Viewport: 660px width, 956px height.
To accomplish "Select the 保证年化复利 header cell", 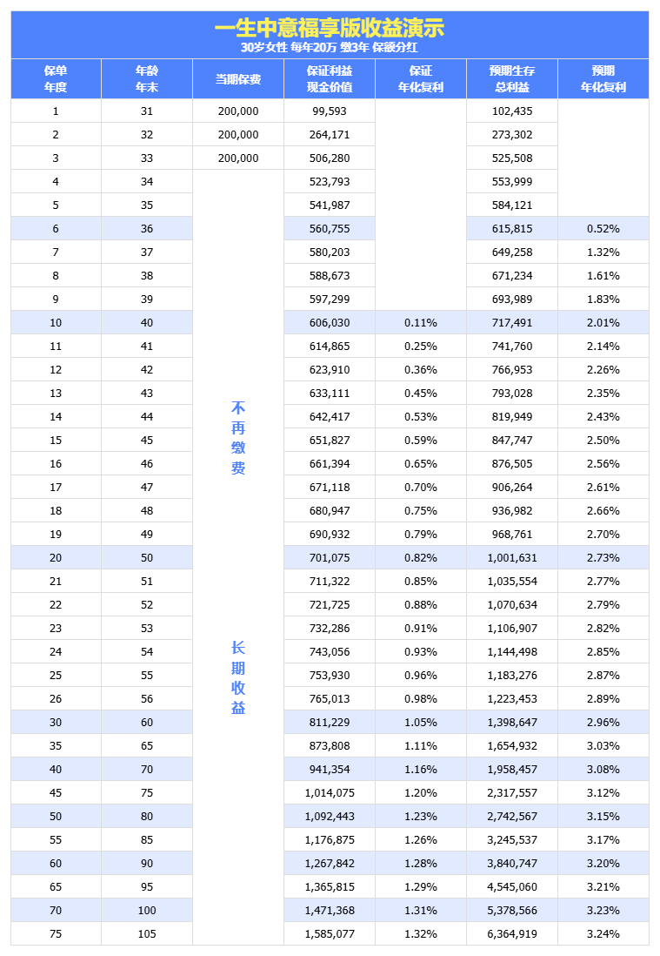I will (x=421, y=78).
